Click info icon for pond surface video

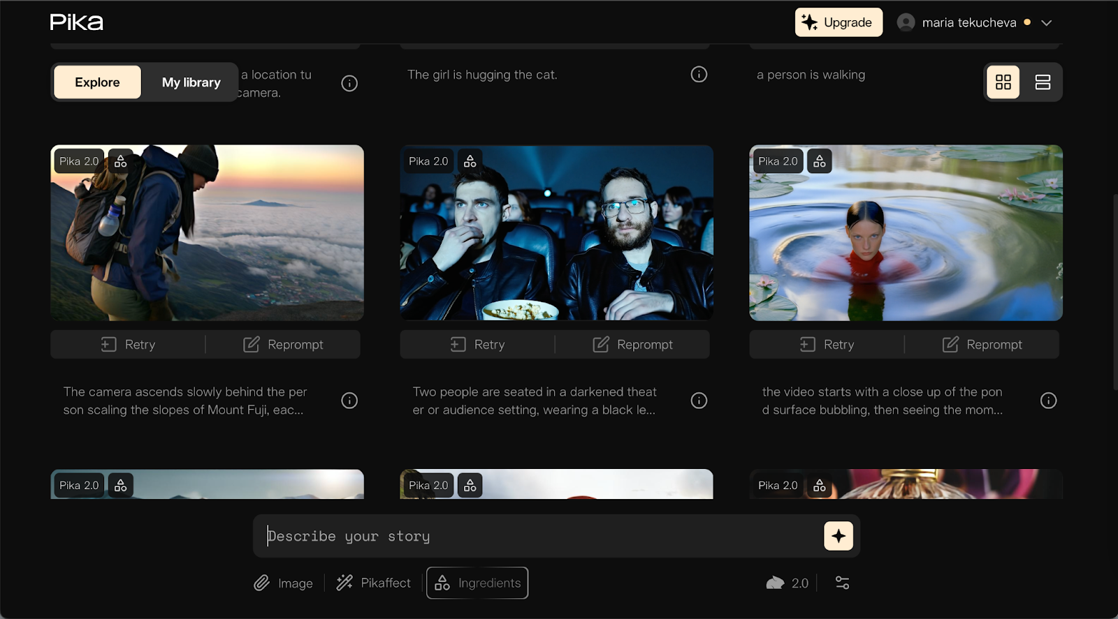click(x=1048, y=401)
